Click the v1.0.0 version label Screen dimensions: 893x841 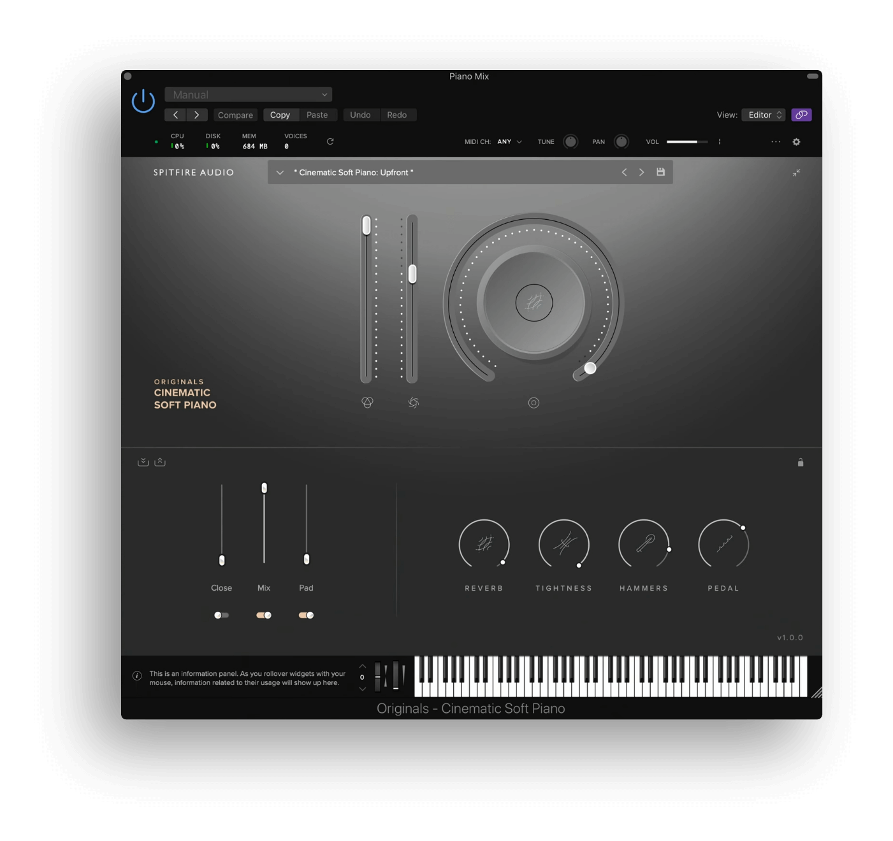pos(790,638)
